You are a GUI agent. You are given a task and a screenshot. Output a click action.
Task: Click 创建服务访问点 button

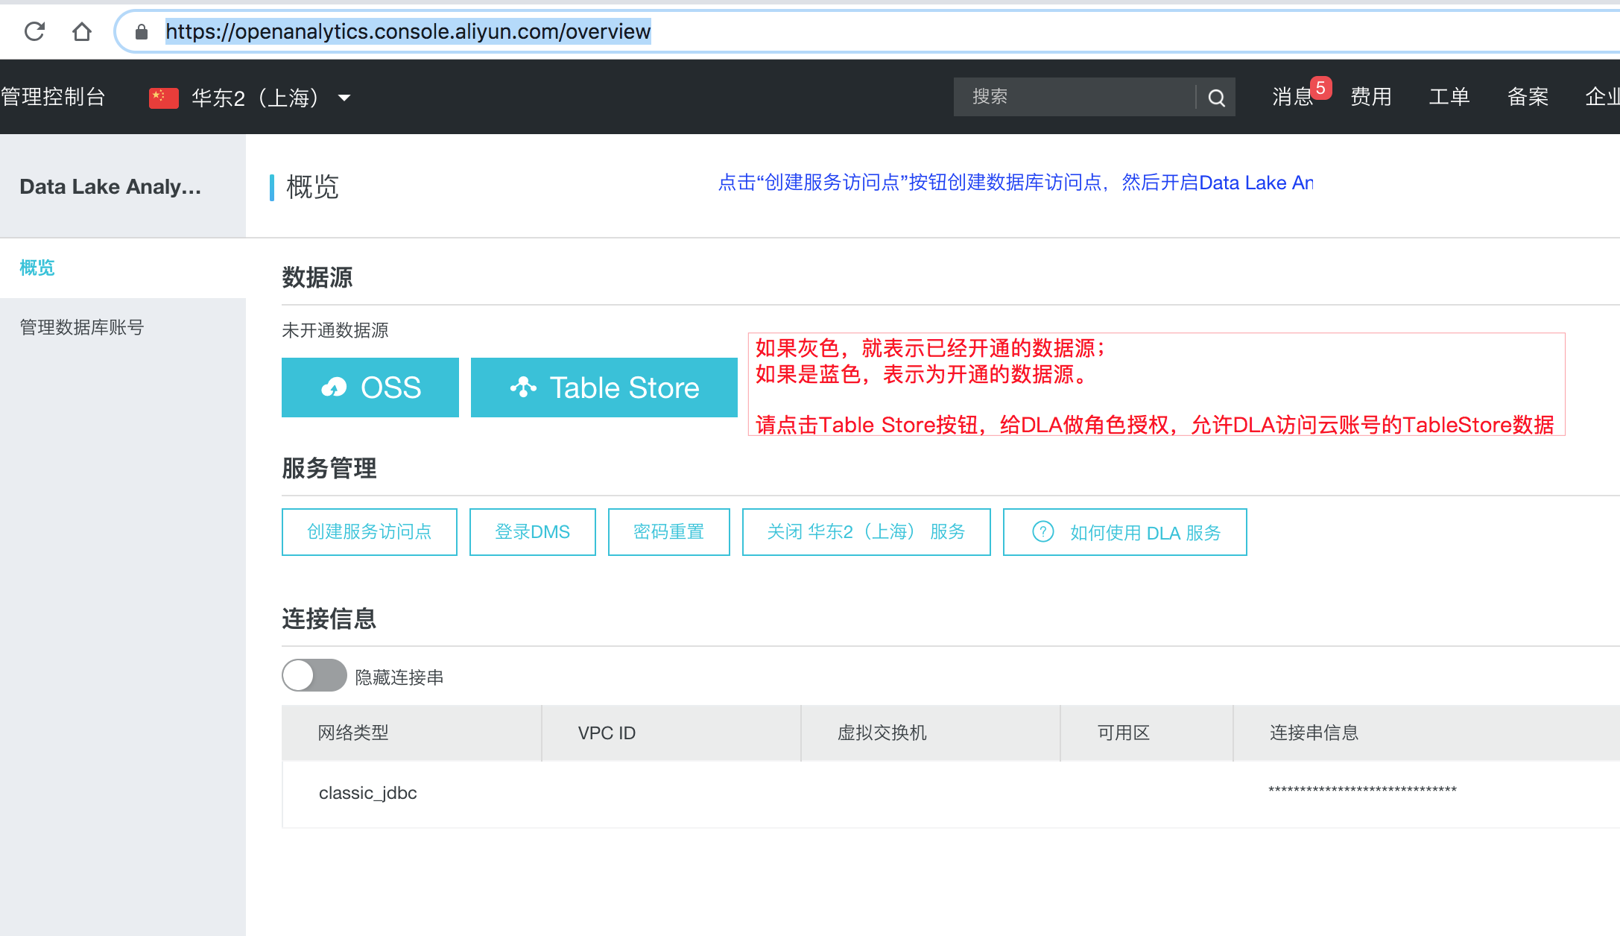(370, 532)
